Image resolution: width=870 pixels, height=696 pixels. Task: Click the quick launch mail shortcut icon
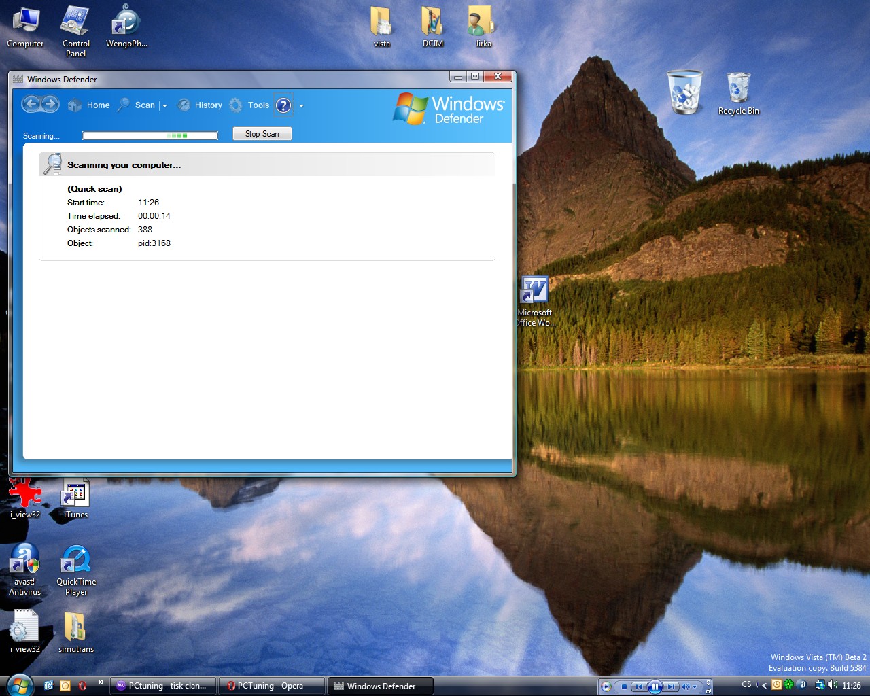tap(48, 686)
